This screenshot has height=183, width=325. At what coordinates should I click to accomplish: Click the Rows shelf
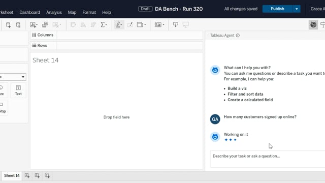[116, 45]
